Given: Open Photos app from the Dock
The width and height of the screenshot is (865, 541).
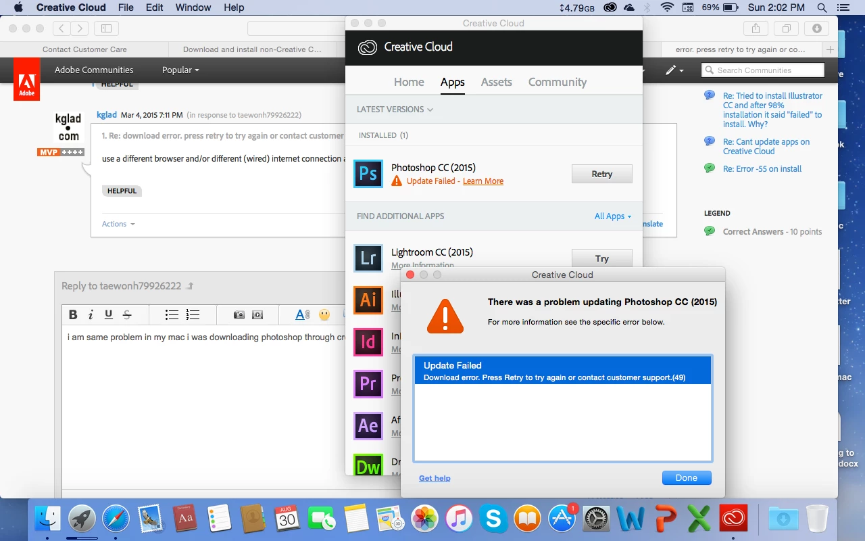Looking at the screenshot, I should [x=425, y=519].
